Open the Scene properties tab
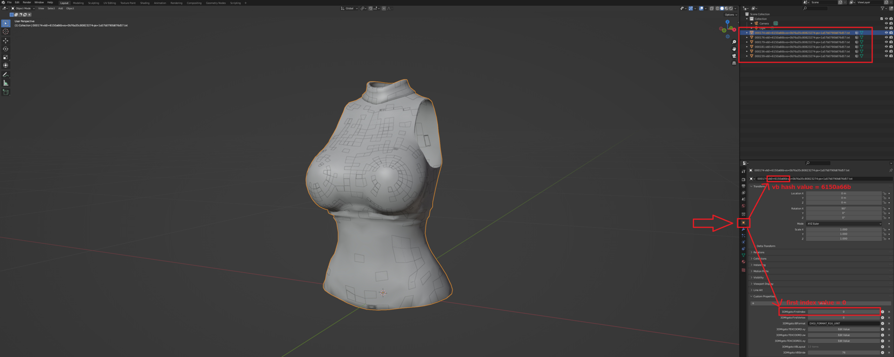This screenshot has height=357, width=894. click(743, 199)
